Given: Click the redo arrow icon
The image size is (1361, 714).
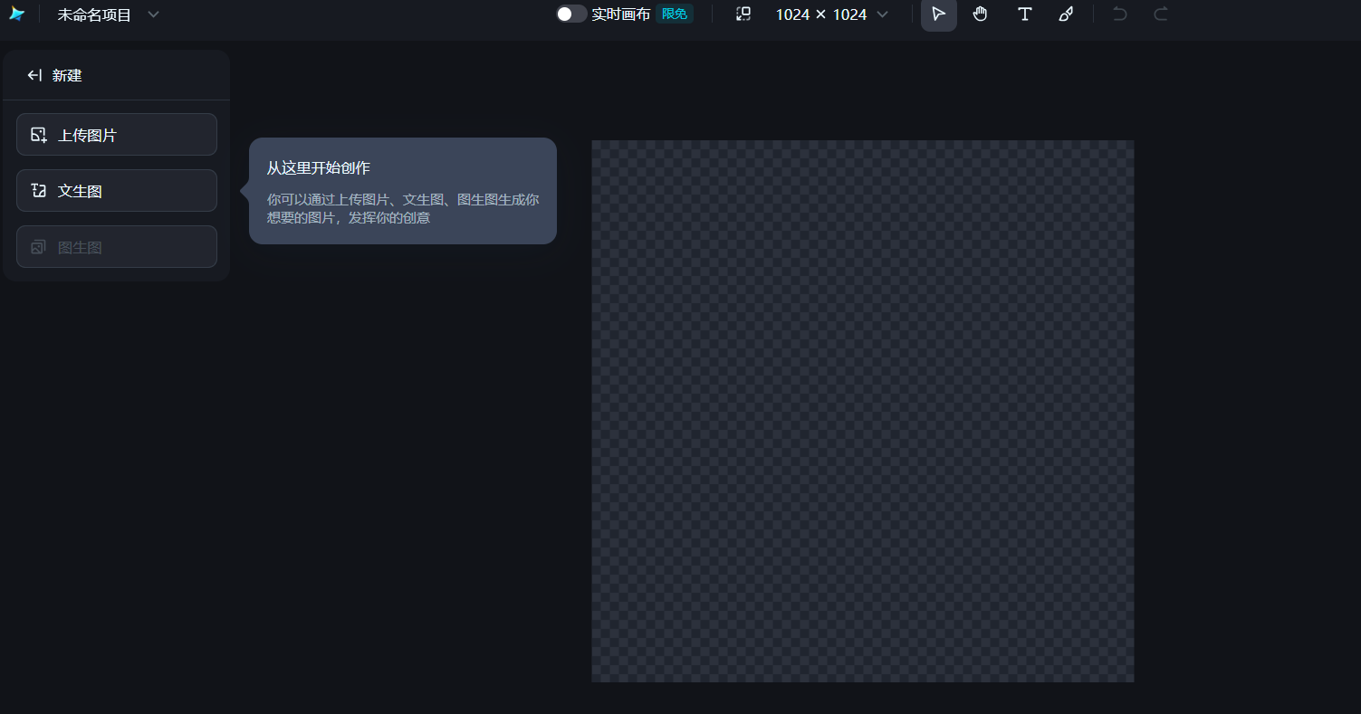Looking at the screenshot, I should tap(1161, 14).
